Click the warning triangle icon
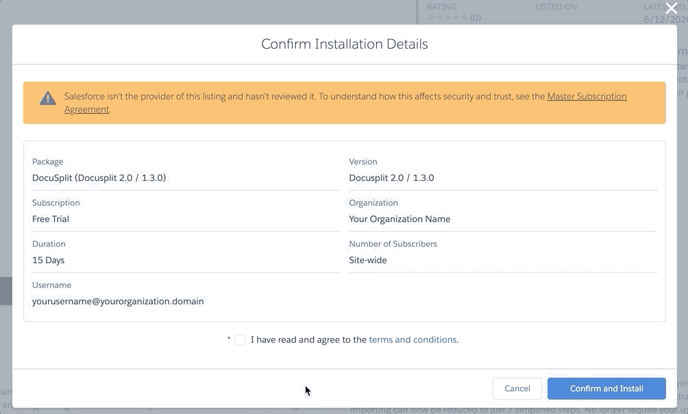 click(48, 98)
